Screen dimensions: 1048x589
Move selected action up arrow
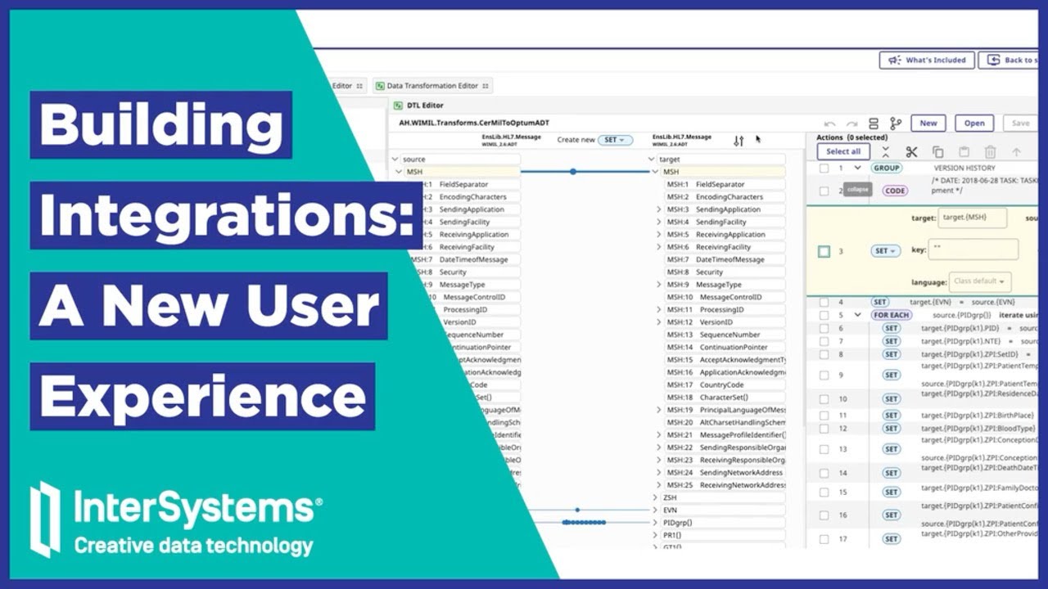point(1016,152)
